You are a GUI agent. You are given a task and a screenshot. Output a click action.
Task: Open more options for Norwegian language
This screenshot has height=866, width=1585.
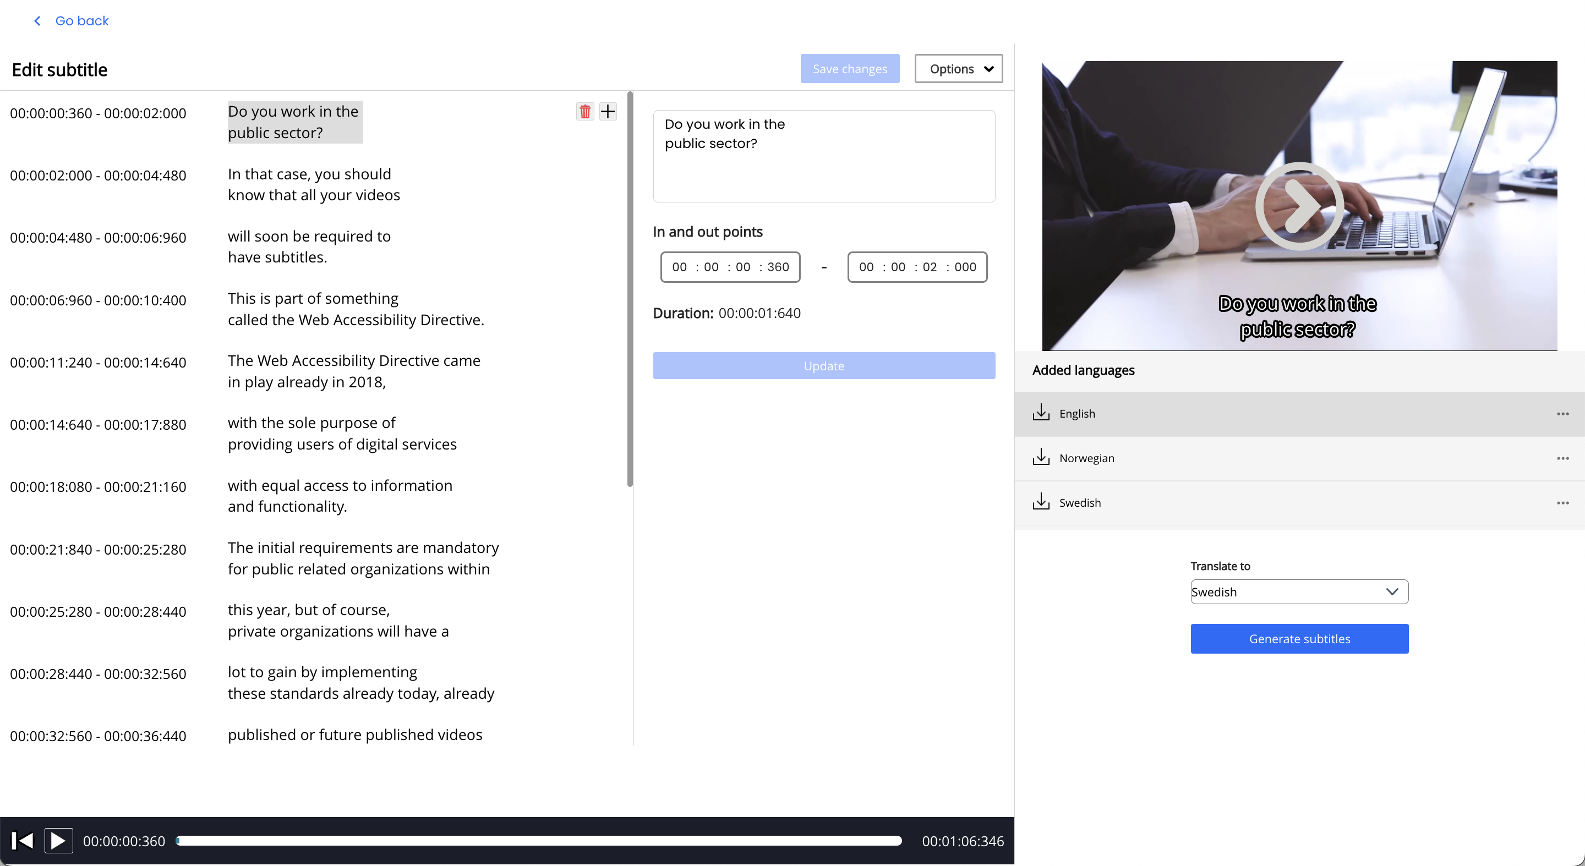[1563, 458]
